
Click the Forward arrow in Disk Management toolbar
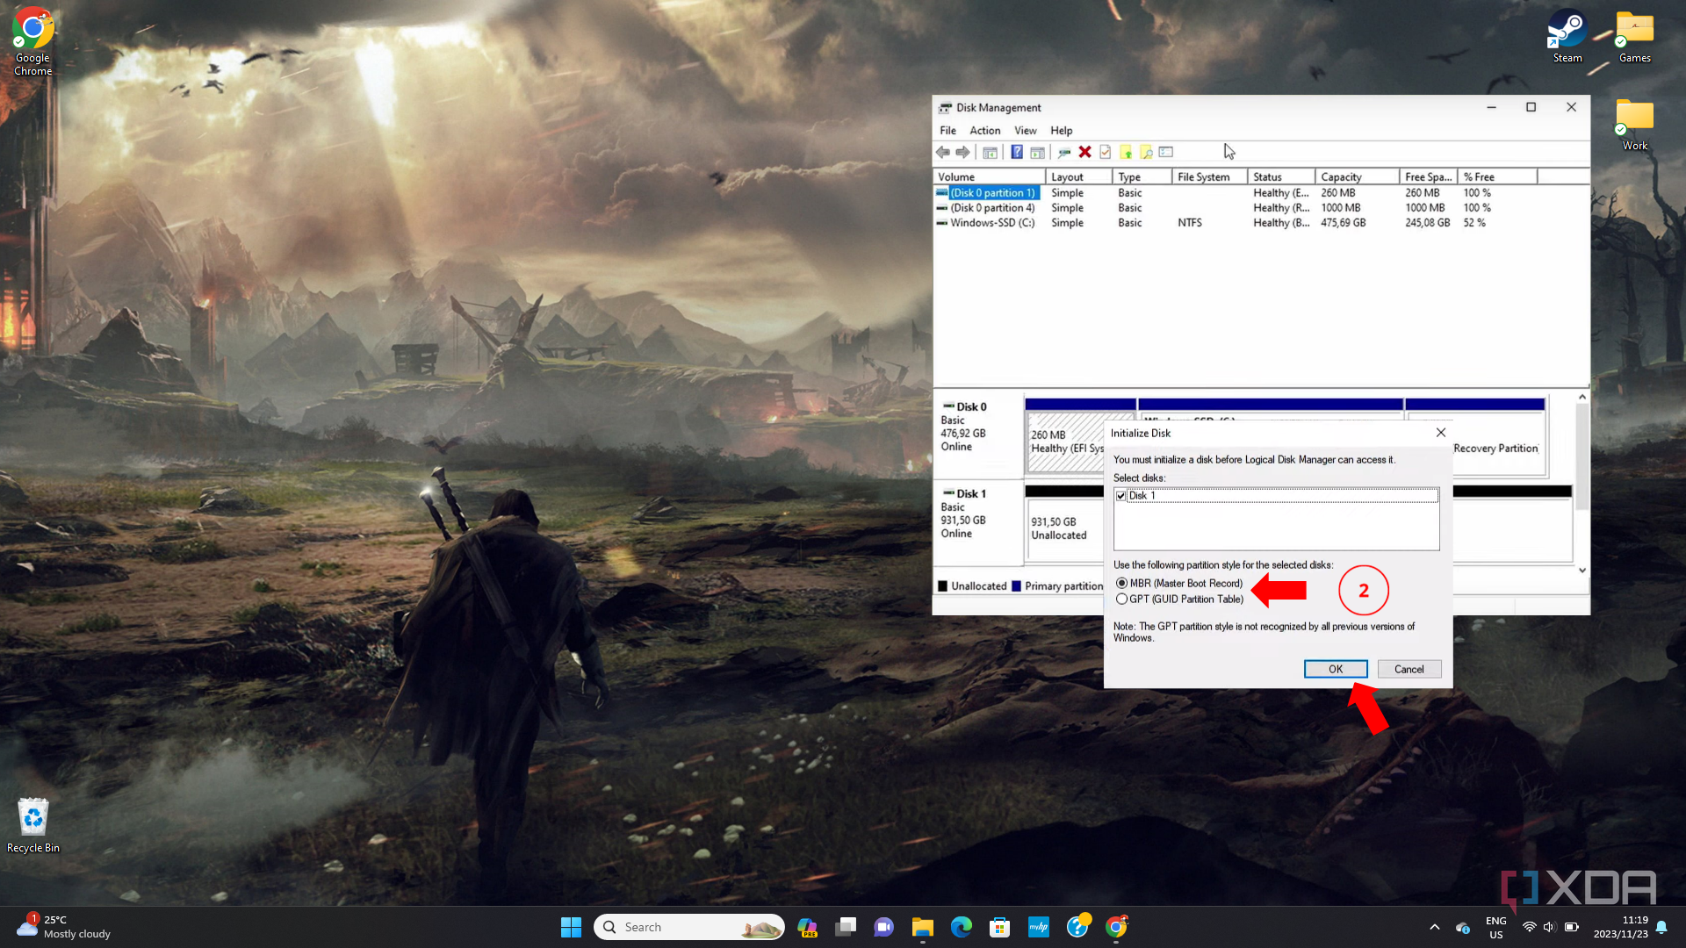[x=963, y=153]
